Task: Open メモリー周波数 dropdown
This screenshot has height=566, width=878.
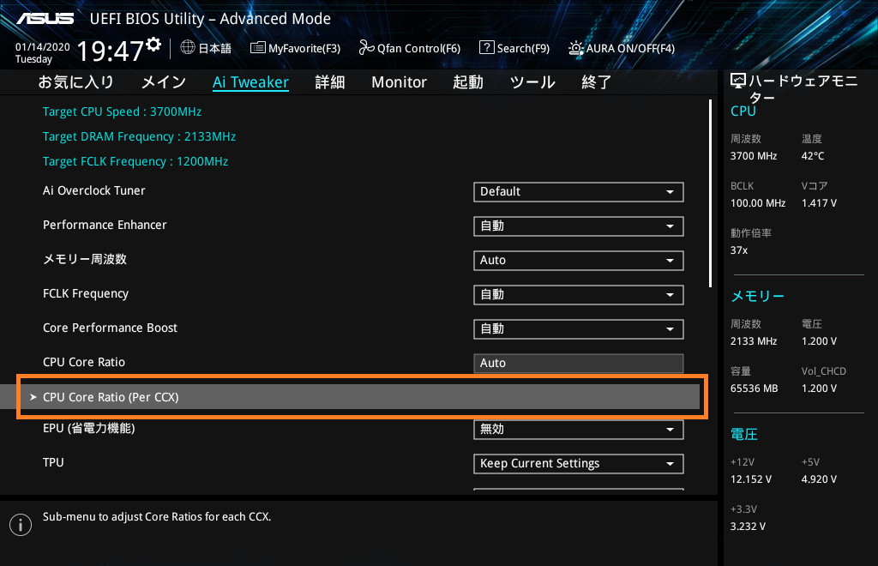Action: (579, 261)
